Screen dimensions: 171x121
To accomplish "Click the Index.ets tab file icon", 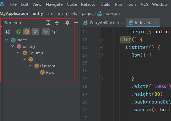I will [131, 23].
